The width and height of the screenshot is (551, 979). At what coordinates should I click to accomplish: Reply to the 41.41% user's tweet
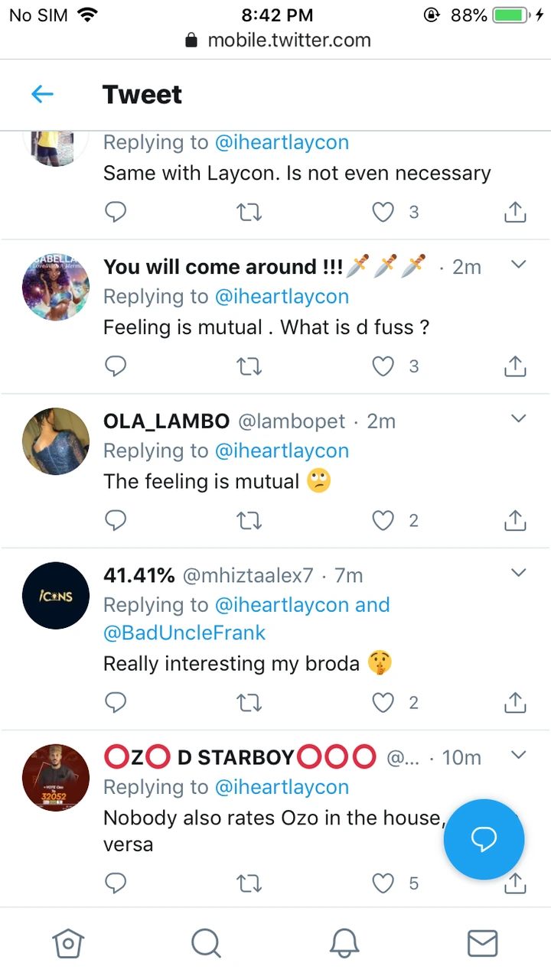click(115, 702)
